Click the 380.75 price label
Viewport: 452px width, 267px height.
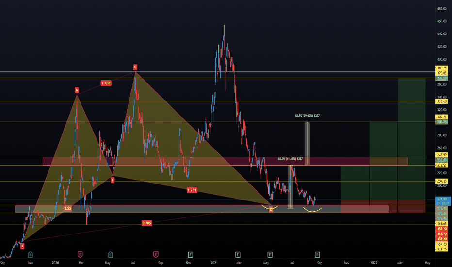tap(442, 68)
